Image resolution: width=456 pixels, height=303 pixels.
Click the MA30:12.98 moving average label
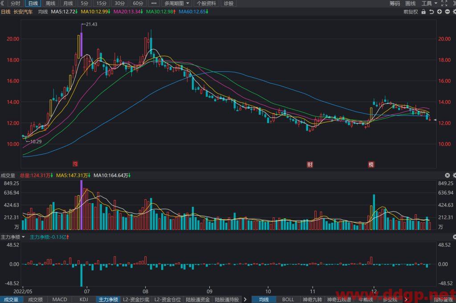(160, 12)
